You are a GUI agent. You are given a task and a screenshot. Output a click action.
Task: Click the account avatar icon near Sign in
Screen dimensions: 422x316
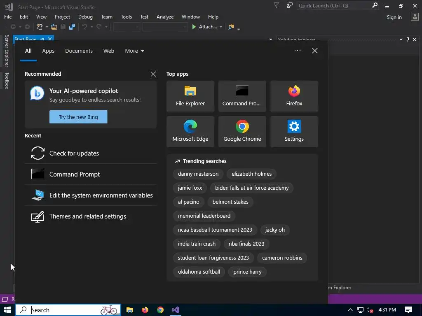415,17
